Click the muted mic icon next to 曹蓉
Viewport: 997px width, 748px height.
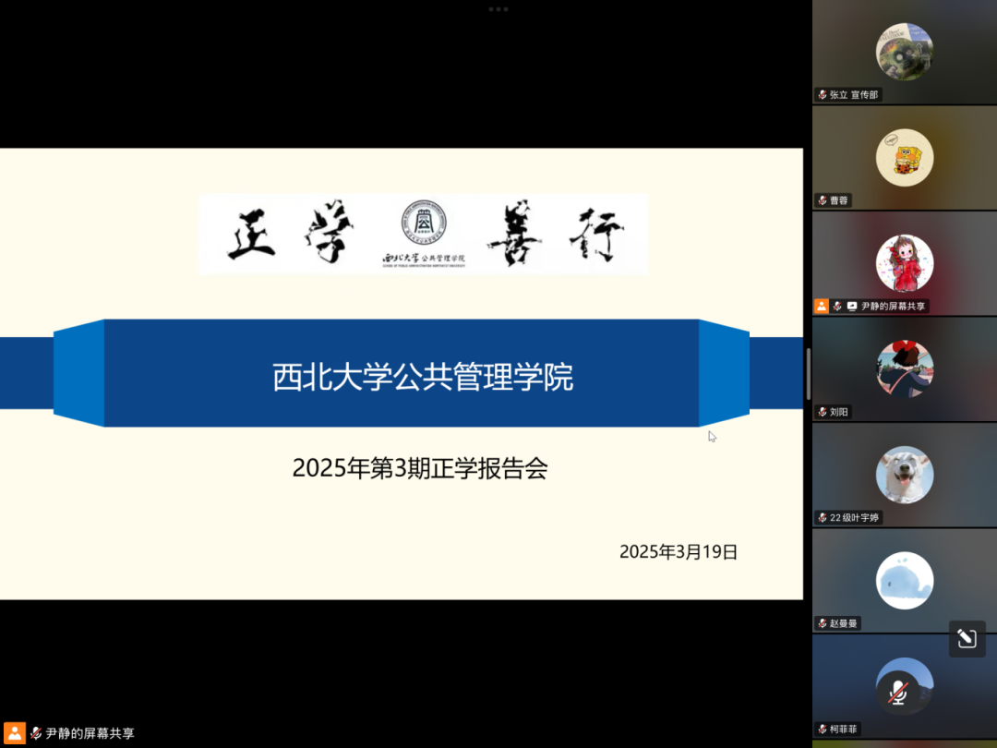pyautogui.click(x=822, y=200)
